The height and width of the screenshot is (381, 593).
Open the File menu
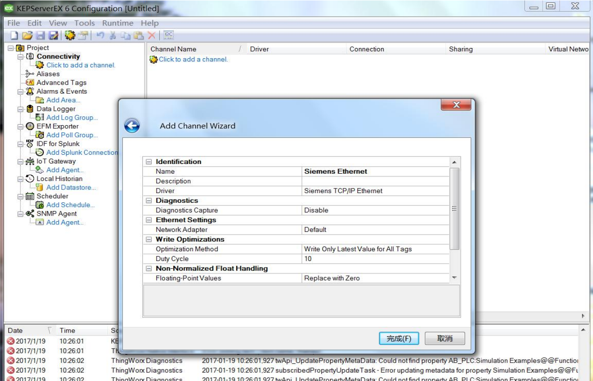pos(14,23)
